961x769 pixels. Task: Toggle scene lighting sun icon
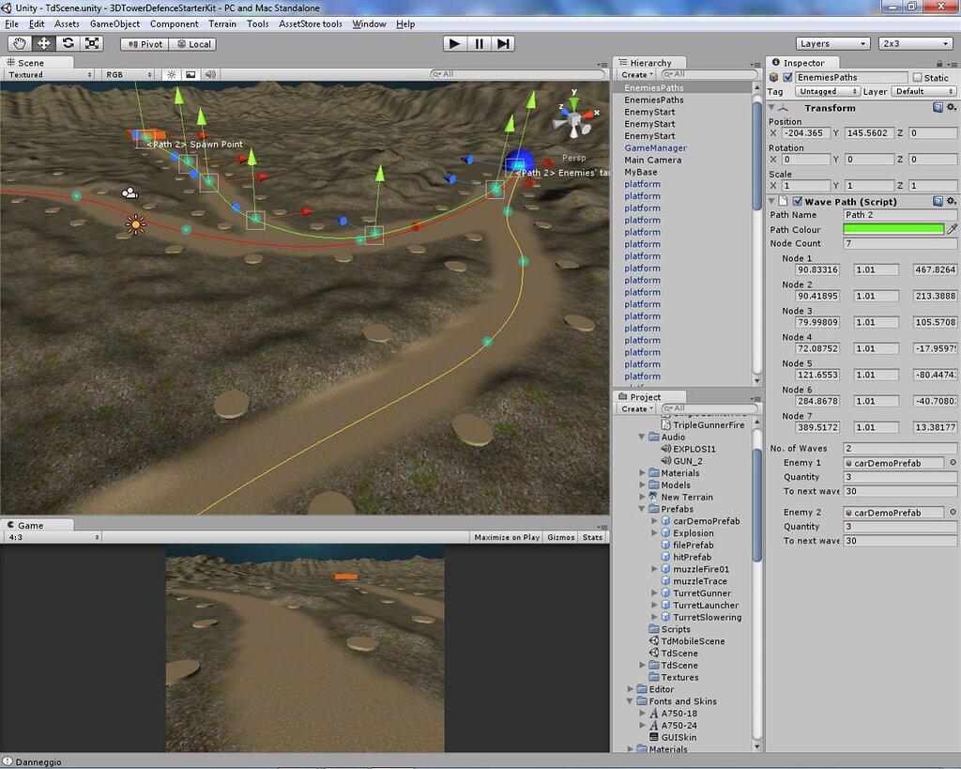tap(172, 74)
